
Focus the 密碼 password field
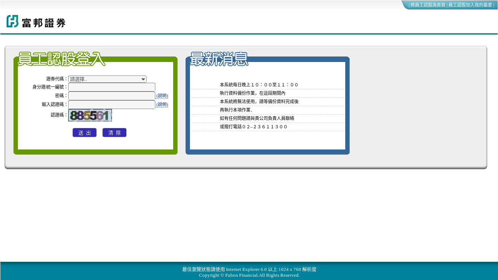click(x=112, y=96)
